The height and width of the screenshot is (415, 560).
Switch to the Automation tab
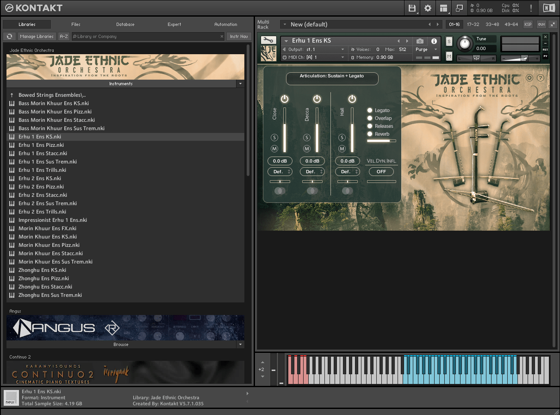tap(226, 24)
